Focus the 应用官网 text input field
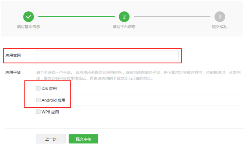Screen dimensions: 244x148 click(x=107, y=55)
